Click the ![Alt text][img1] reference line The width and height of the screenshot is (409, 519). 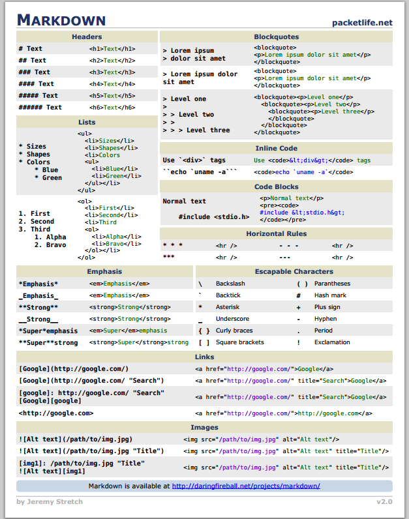tap(52, 471)
